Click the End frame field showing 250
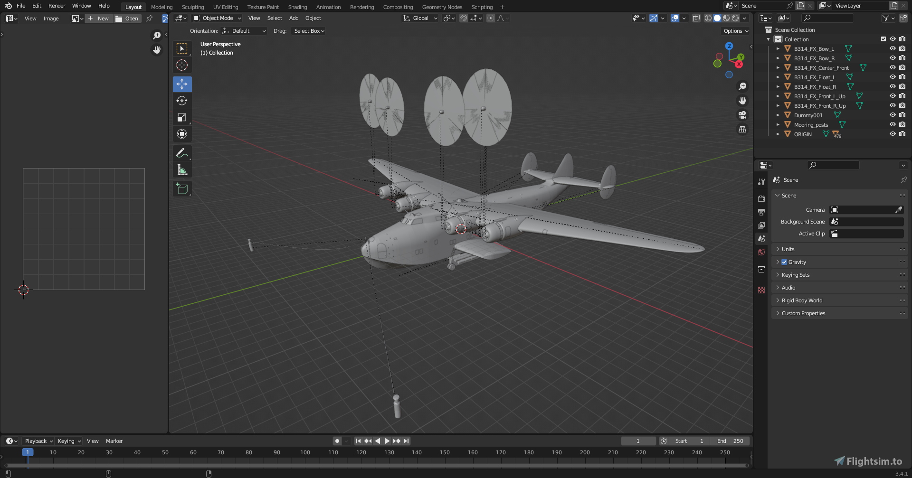Image resolution: width=912 pixels, height=478 pixels. tap(730, 441)
